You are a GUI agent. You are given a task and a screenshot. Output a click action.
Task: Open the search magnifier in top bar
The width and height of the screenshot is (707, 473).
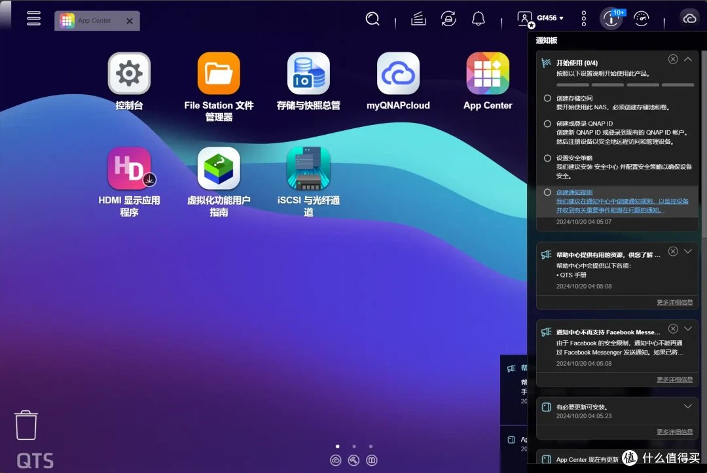372,18
